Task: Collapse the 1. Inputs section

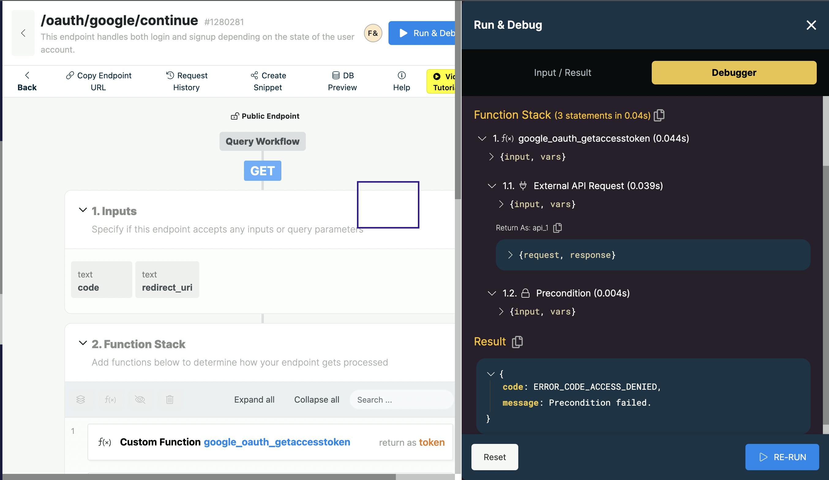Action: click(83, 210)
